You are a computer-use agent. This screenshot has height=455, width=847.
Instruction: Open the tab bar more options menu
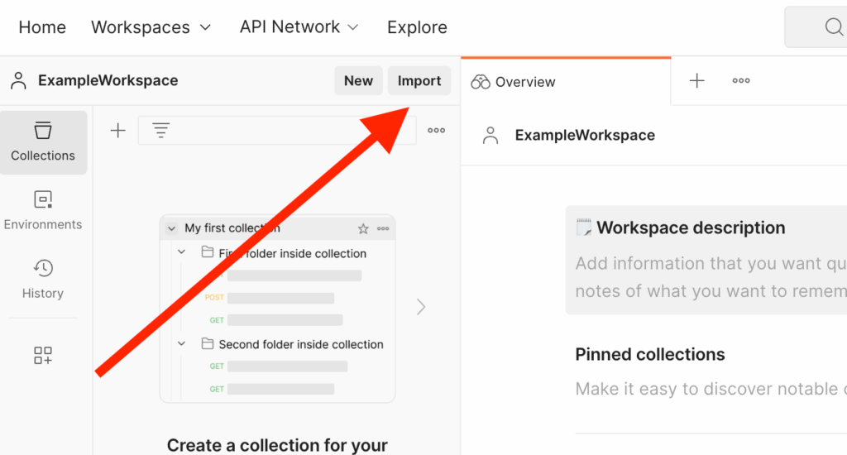741,81
